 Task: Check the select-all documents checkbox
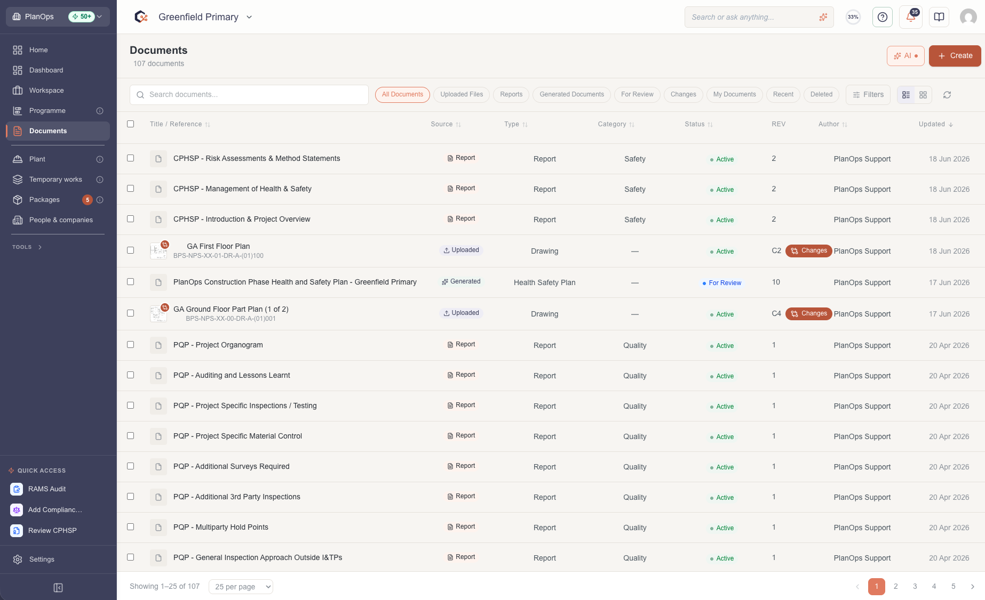130,124
